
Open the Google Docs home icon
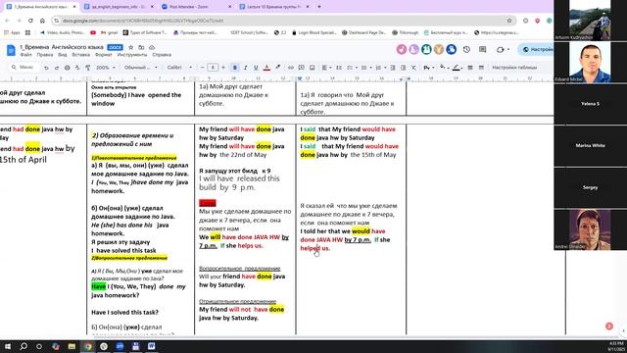coord(11,50)
